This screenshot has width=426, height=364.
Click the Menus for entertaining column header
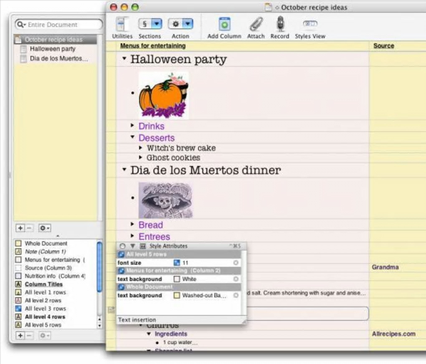153,46
